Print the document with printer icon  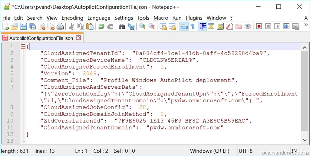point(60,26)
